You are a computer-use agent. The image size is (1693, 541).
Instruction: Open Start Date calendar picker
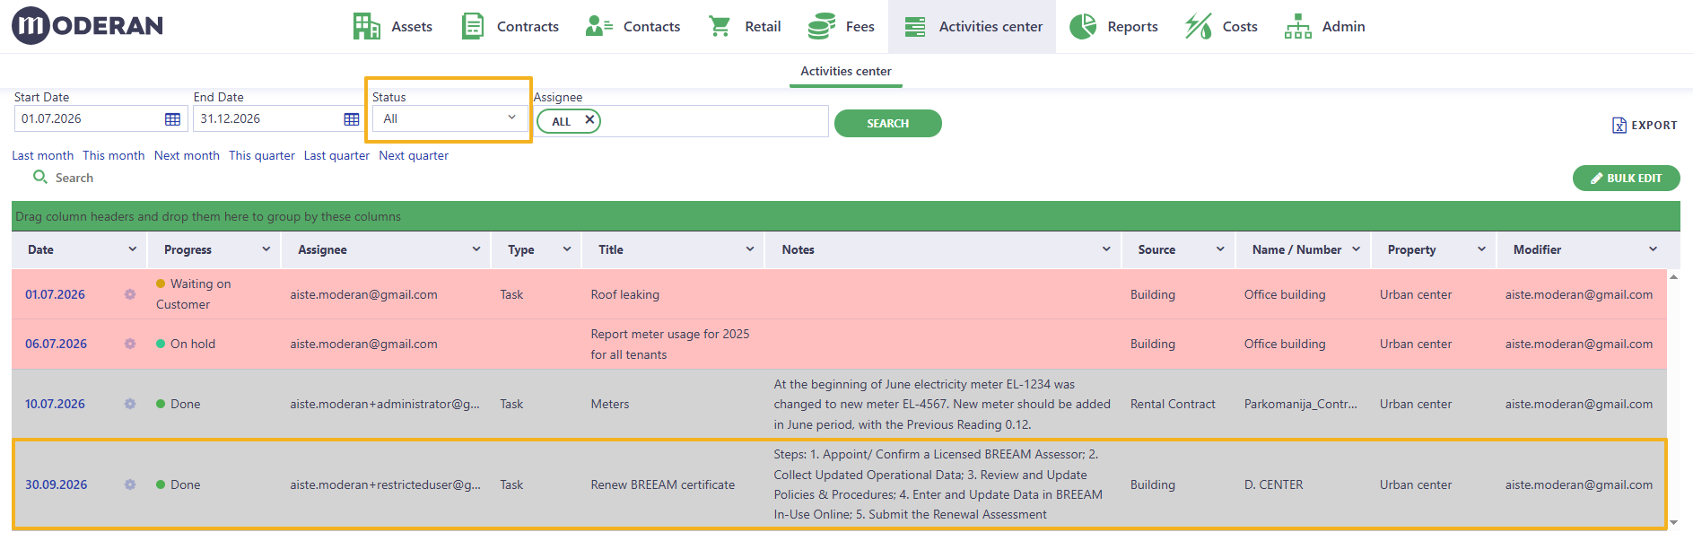click(x=172, y=119)
